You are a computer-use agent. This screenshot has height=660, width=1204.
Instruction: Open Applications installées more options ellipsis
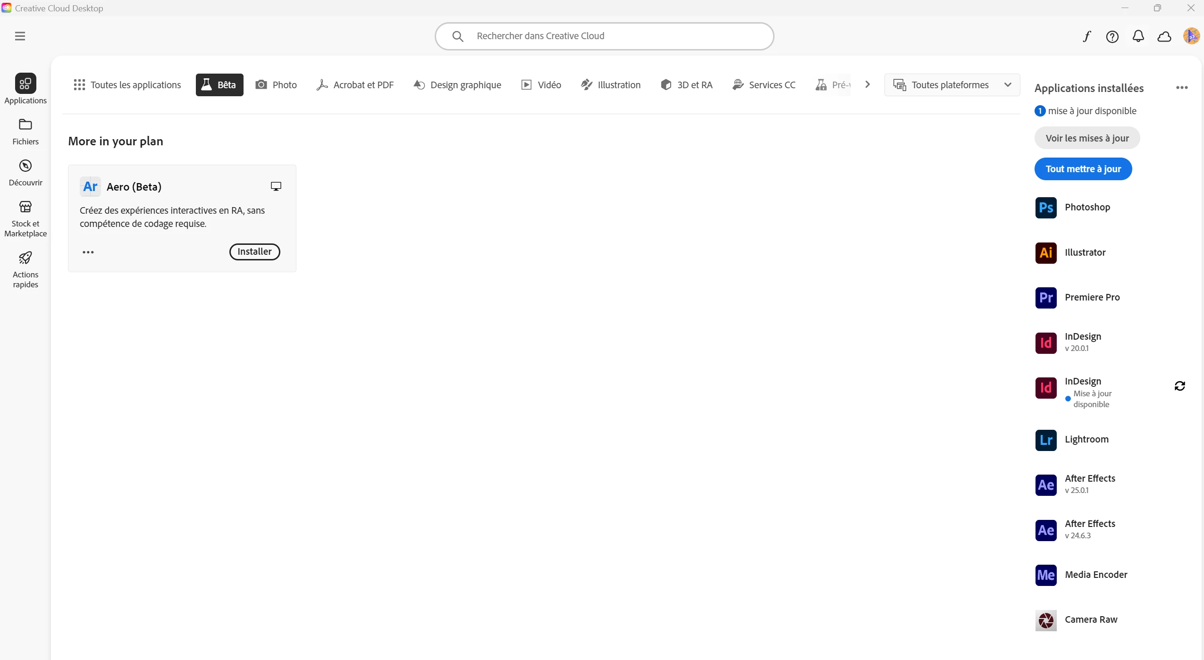point(1181,88)
